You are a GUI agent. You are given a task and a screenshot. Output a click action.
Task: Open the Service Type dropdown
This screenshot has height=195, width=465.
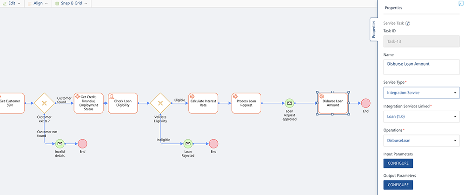(421, 93)
